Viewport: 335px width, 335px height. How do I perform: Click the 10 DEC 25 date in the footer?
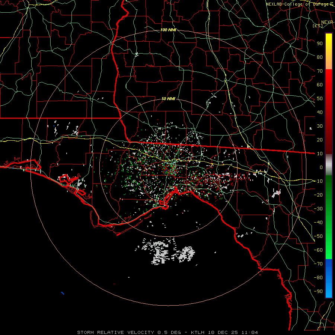223,332
